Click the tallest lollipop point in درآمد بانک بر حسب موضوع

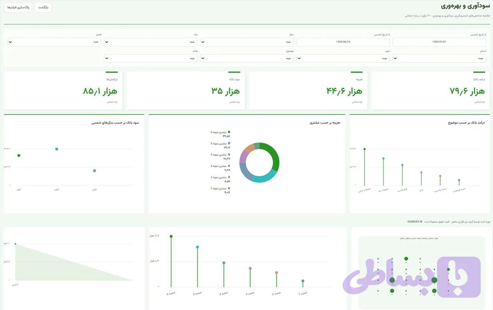(364, 149)
